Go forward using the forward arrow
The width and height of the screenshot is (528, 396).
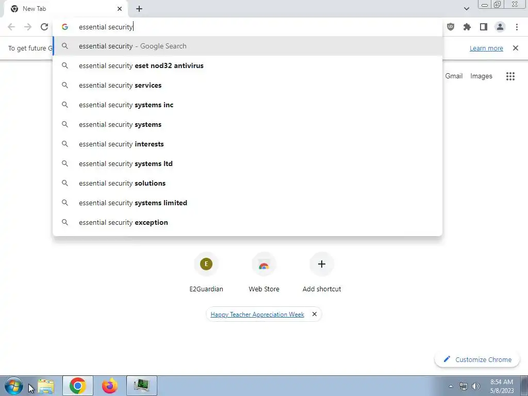(x=28, y=27)
